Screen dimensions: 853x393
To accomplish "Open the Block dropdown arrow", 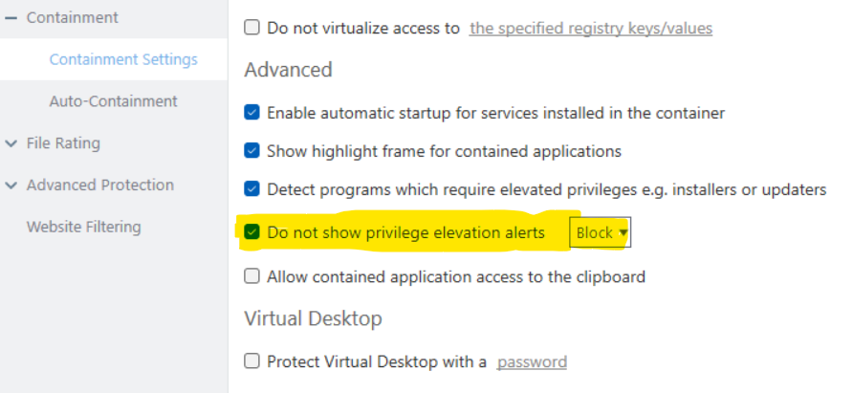I will (623, 232).
